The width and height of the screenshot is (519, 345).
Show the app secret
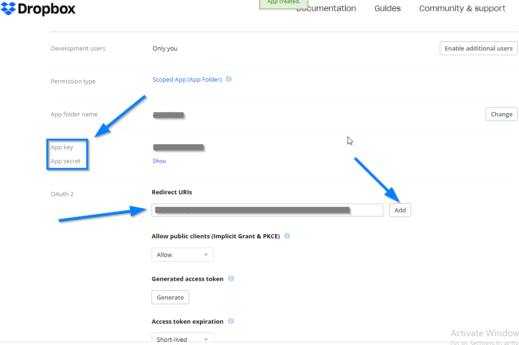[159, 160]
